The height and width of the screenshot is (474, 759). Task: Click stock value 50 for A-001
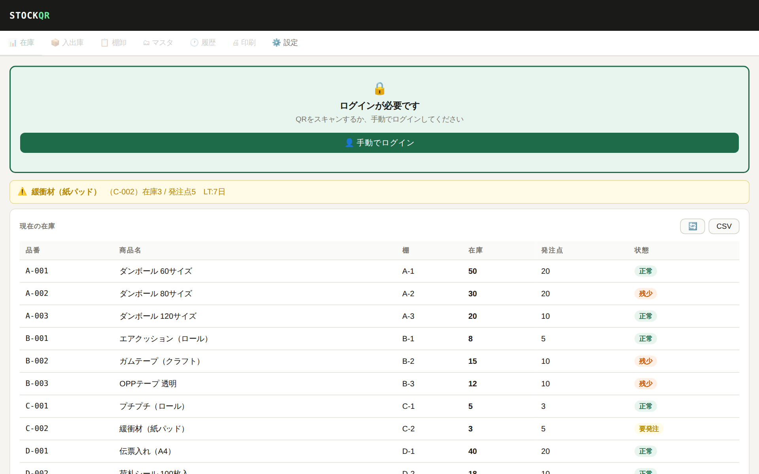[x=472, y=271]
